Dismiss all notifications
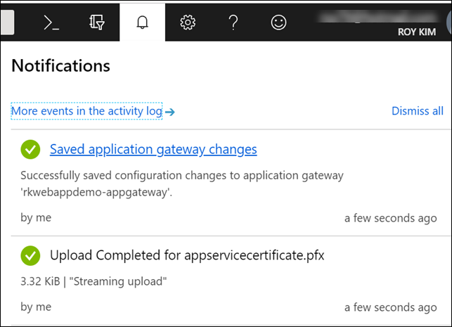 tap(418, 111)
